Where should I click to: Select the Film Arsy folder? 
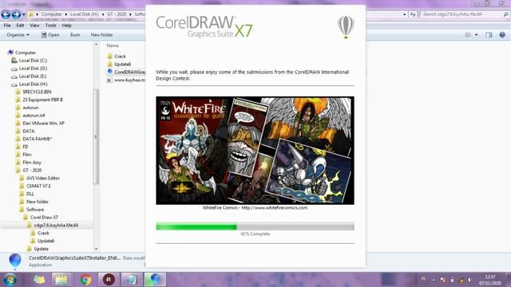[32, 163]
